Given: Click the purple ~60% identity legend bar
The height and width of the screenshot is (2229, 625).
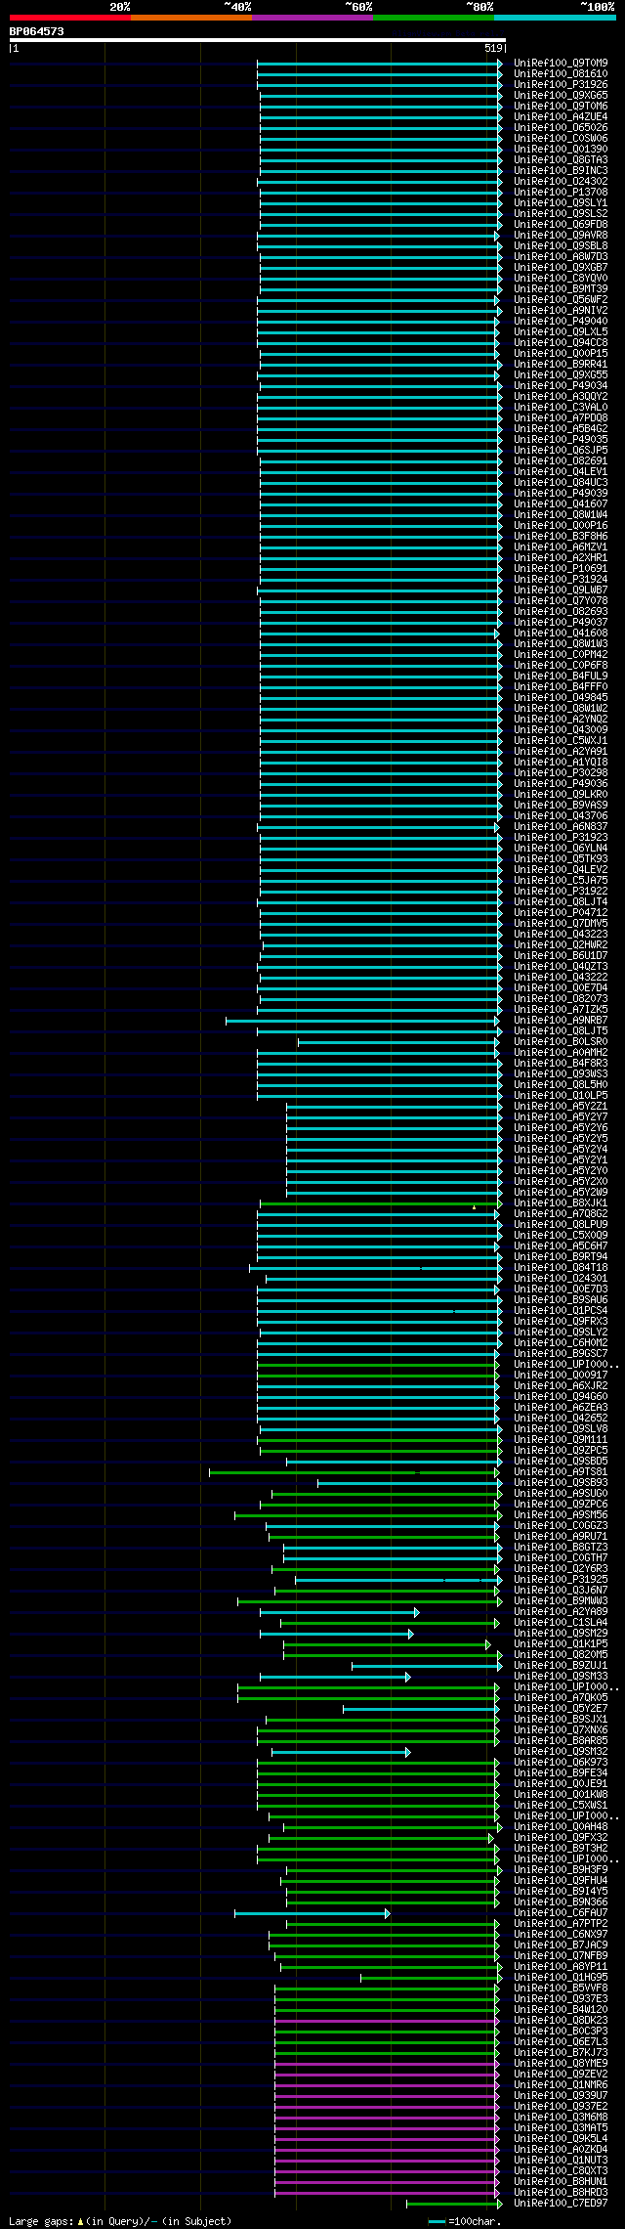Looking at the screenshot, I should 312,18.
